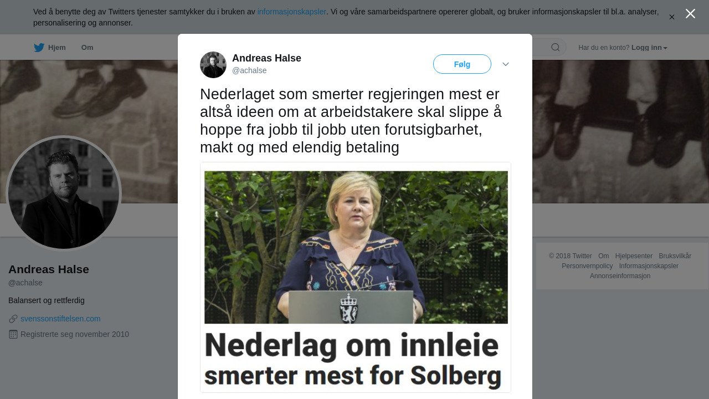Open the informasjonskapsler link in notice
Screen dimensions: 709x399
[x=292, y=12]
